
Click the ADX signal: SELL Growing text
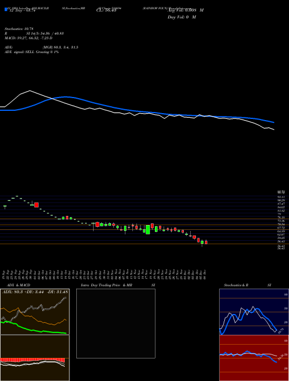coord(32,52)
